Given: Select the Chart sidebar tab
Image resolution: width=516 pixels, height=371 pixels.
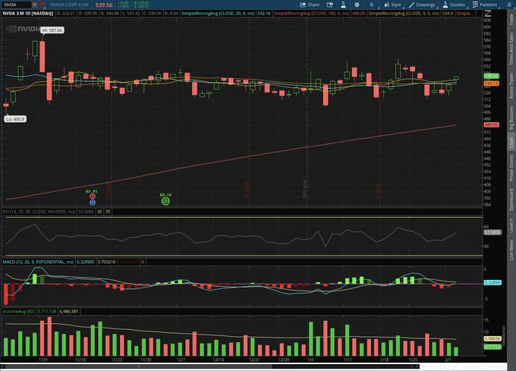Looking at the screenshot, I should point(511,142).
